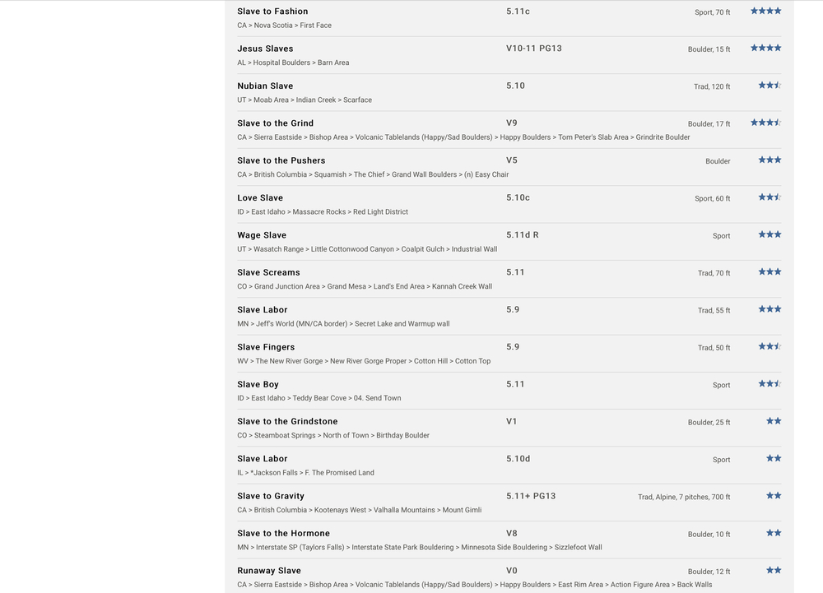Click the star rating for Runaway Slave
823x593 pixels.
click(x=774, y=570)
